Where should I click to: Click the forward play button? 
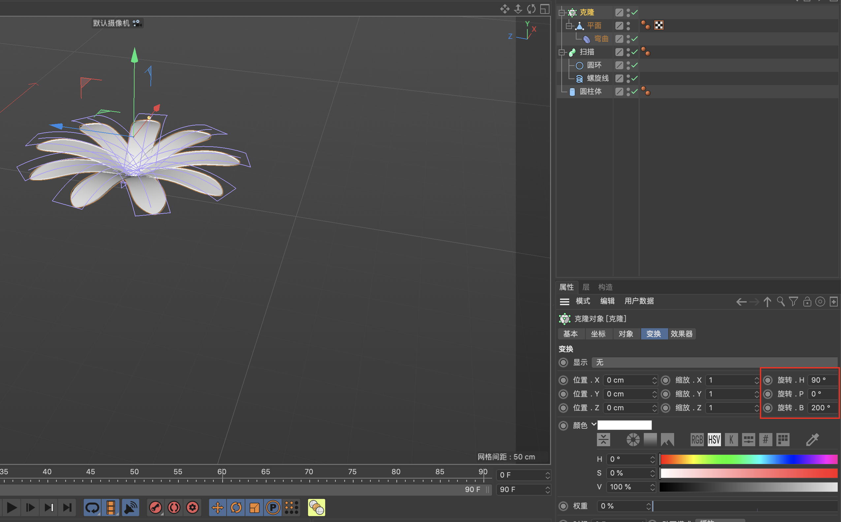(12, 507)
